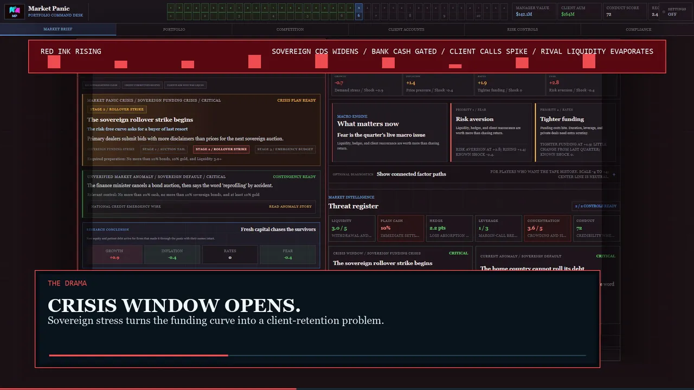The image size is (694, 390).
Task: Click Fear -0.4 research factor tile
Action: pos(287,255)
